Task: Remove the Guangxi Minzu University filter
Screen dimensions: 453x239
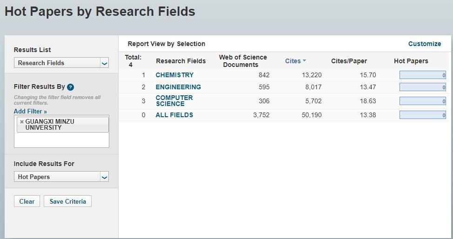Action: pyautogui.click(x=21, y=122)
